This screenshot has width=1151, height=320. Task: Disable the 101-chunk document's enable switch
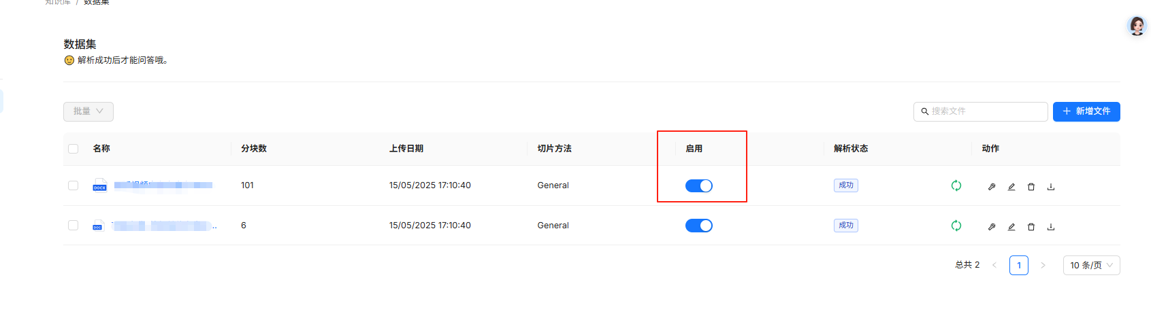698,185
